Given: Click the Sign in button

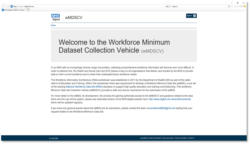Looking at the screenshot, I should coord(191,16).
